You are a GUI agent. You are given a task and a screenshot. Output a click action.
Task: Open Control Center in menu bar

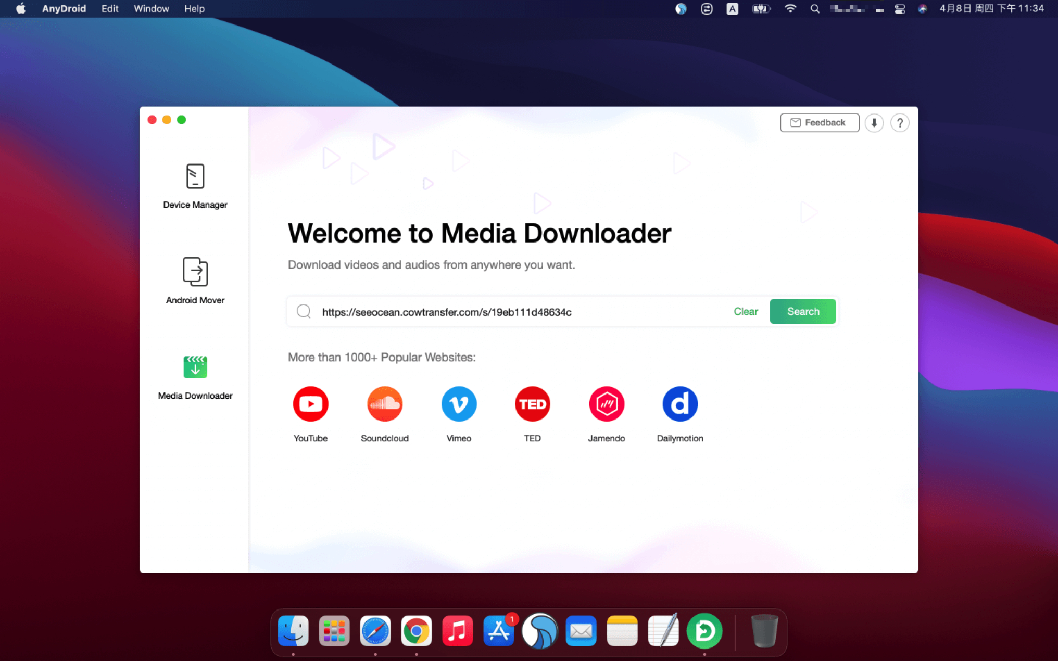pyautogui.click(x=900, y=8)
